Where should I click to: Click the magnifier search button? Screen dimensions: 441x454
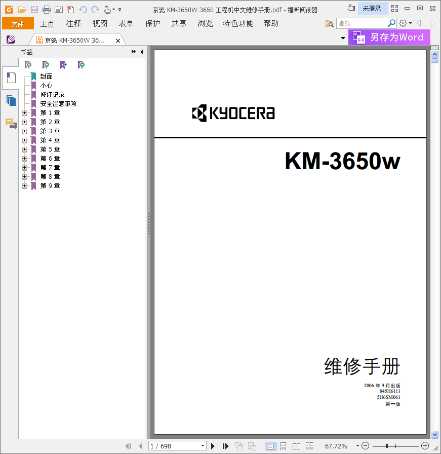(391, 23)
